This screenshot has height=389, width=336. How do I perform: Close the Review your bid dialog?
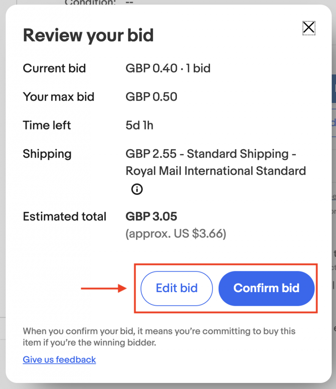pyautogui.click(x=309, y=27)
